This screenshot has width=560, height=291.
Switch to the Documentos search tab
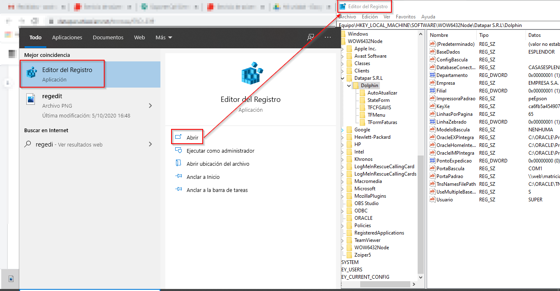[x=108, y=37]
